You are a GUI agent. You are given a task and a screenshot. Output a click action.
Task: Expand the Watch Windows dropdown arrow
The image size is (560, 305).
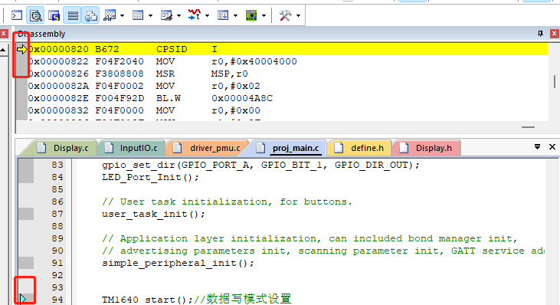coord(122,16)
